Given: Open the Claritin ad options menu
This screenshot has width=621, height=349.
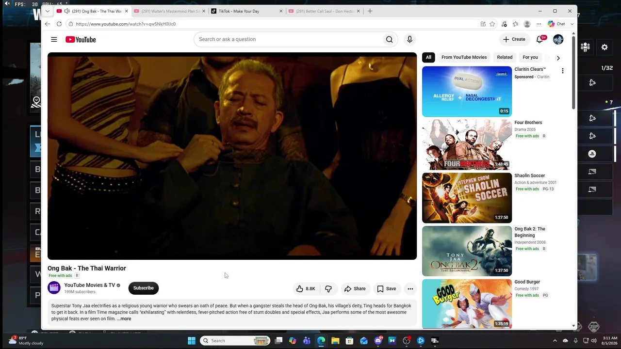Looking at the screenshot, I should (562, 71).
